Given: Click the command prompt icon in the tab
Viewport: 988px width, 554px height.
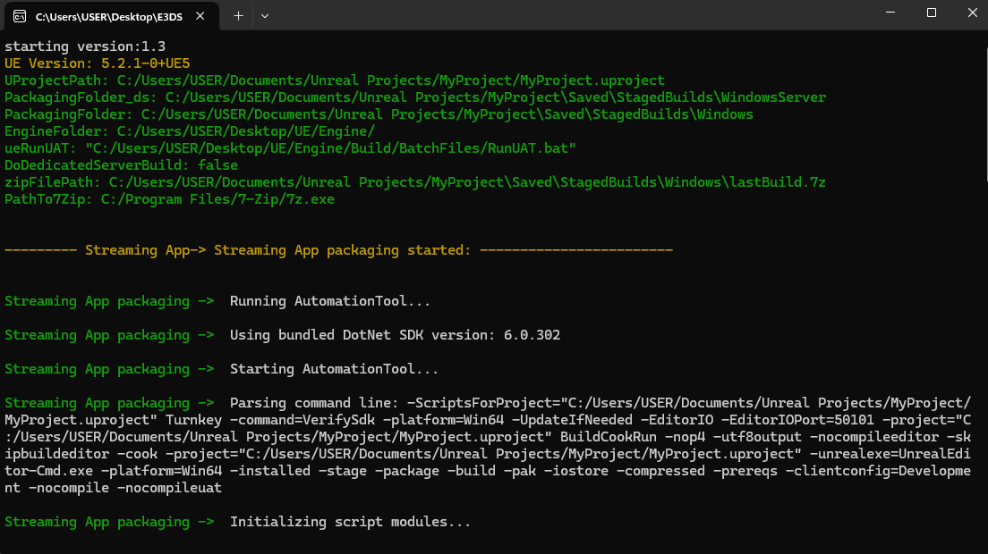Looking at the screenshot, I should pyautogui.click(x=20, y=16).
